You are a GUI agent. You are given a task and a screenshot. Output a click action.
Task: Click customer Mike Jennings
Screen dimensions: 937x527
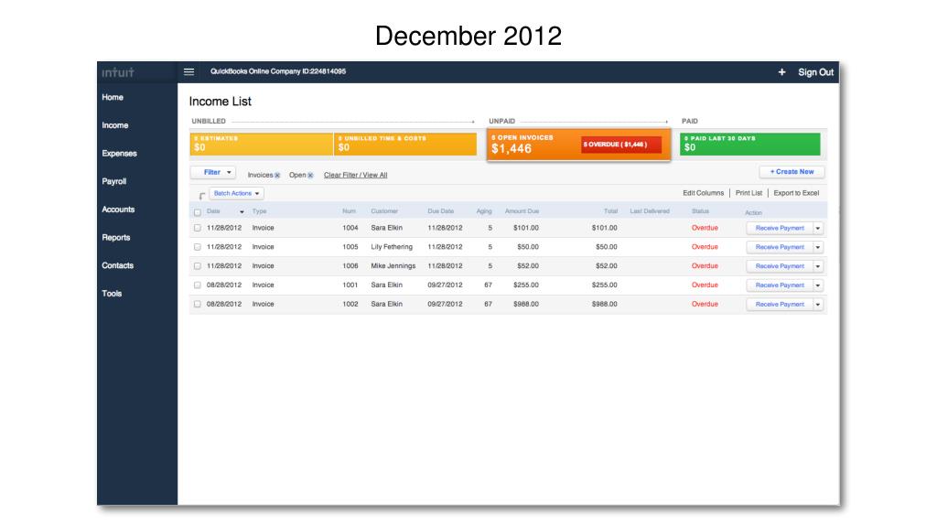tap(393, 266)
